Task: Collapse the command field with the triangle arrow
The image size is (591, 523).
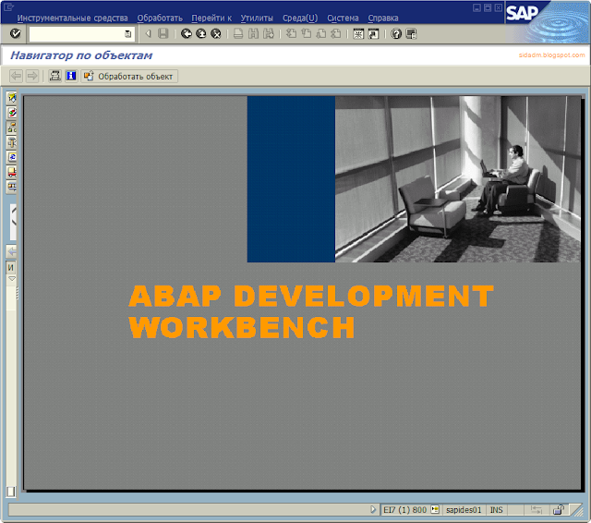Action: coord(148,33)
